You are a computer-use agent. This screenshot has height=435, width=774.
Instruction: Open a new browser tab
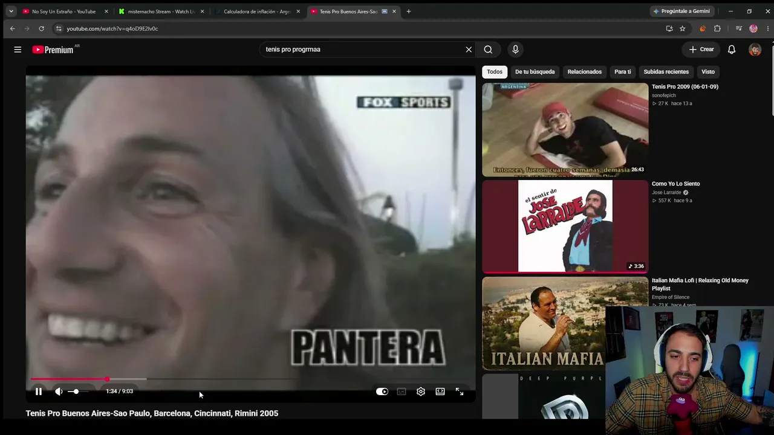coord(409,11)
